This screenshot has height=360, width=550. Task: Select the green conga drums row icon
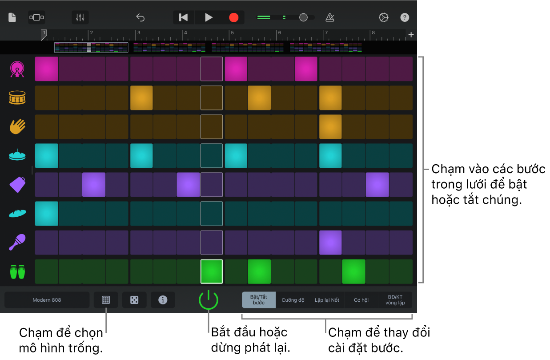(17, 271)
